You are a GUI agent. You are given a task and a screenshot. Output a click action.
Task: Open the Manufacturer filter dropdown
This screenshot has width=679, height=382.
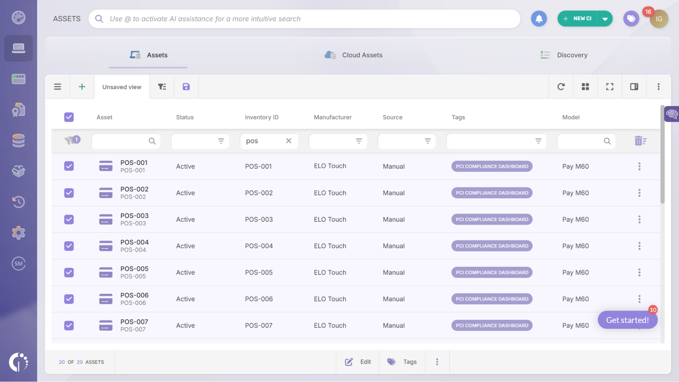359,141
